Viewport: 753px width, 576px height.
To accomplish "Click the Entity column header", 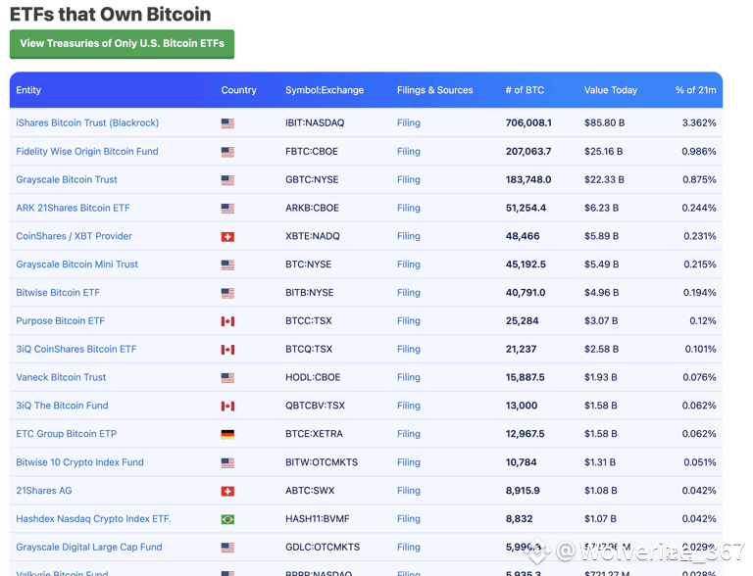I will coord(28,90).
